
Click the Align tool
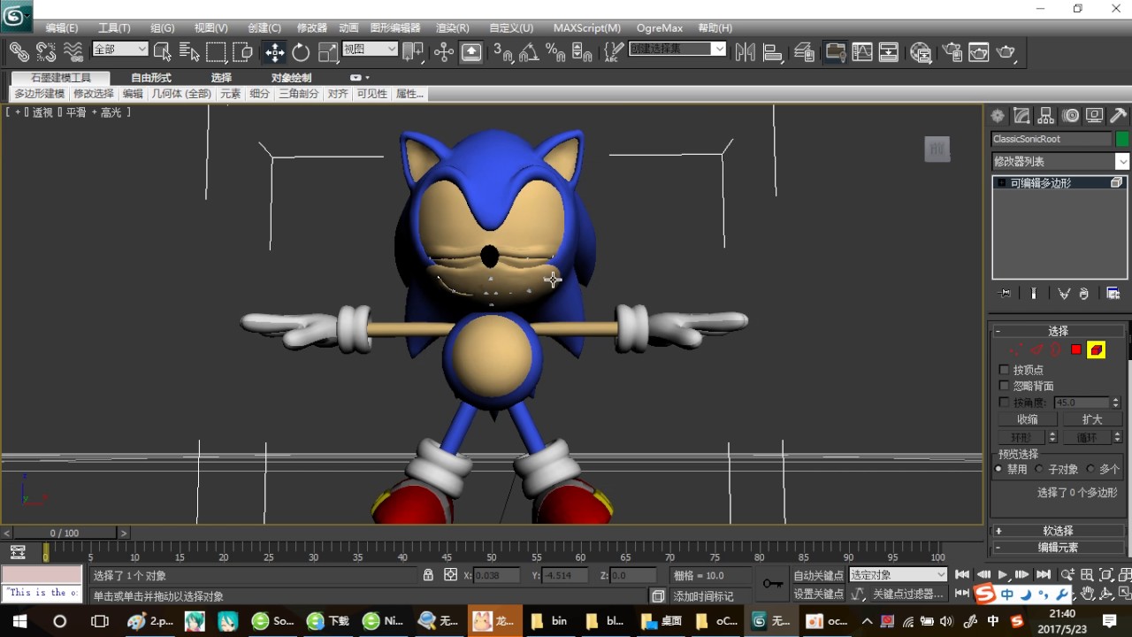pyautogui.click(x=772, y=51)
